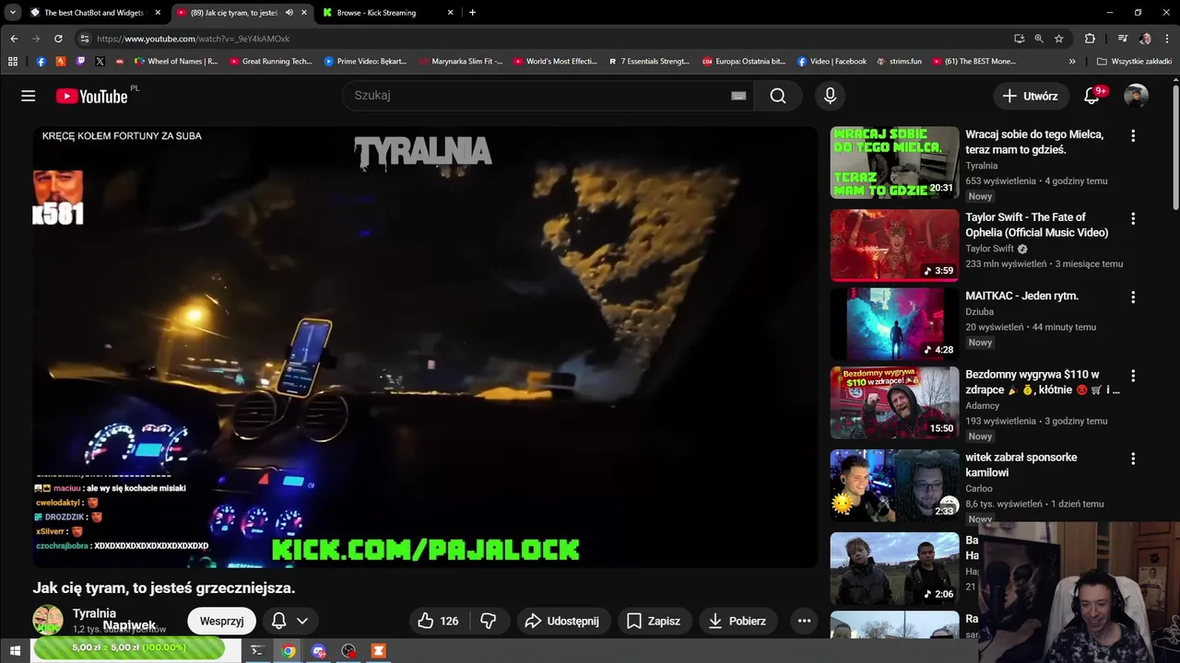This screenshot has height=663, width=1180.
Task: Open the X bookmark icon
Action: tap(100, 62)
